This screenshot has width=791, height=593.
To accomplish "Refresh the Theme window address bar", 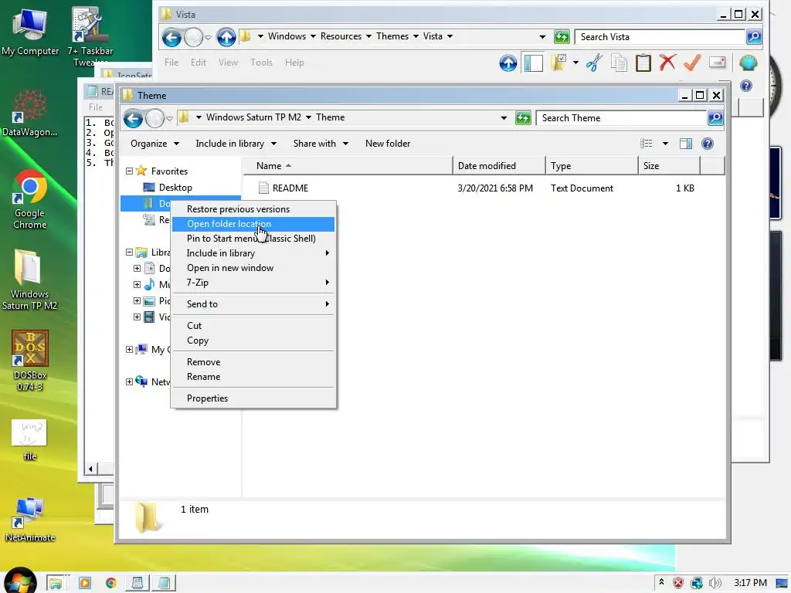I will coord(523,118).
